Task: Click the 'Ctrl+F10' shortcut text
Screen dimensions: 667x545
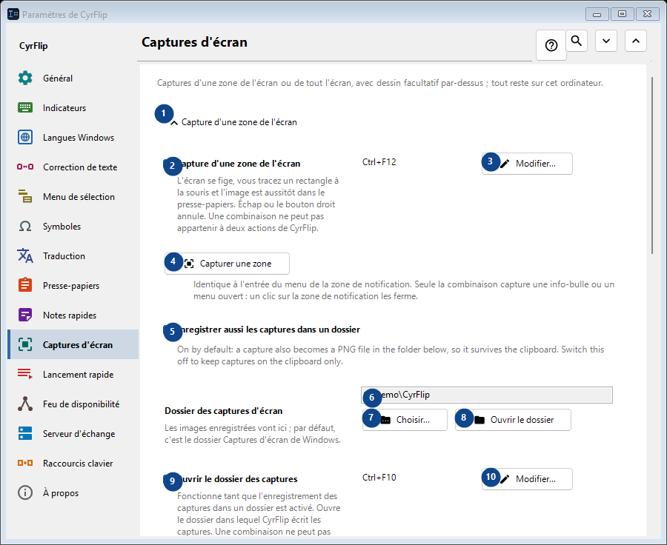Action: click(379, 478)
